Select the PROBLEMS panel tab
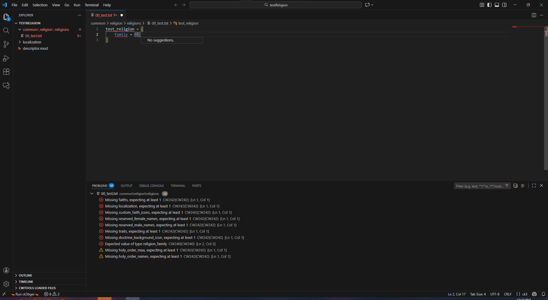The width and height of the screenshot is (548, 300). click(103, 186)
